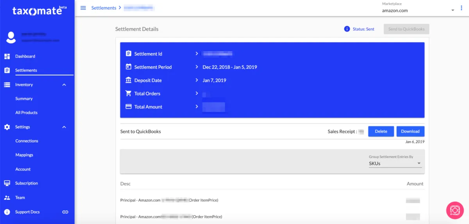Click the Settlement Id clipboard icon

pos(129,54)
